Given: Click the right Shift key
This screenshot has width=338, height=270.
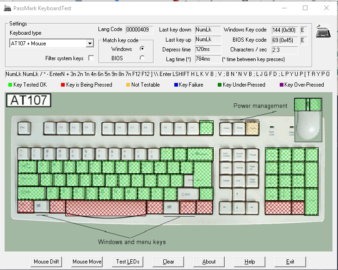Looking at the screenshot, I should [x=188, y=194].
